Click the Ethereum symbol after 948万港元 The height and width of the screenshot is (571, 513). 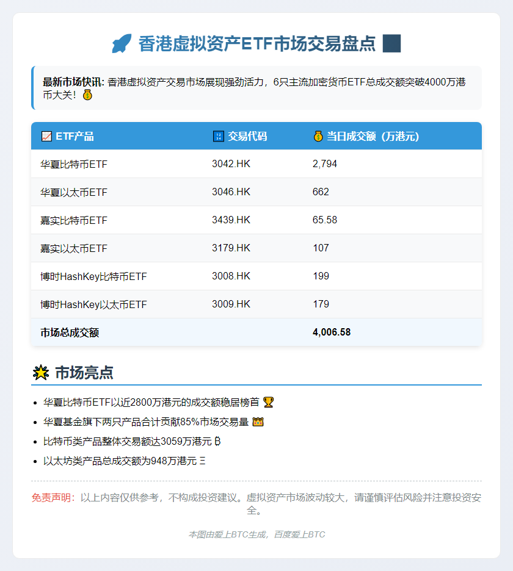tap(203, 461)
